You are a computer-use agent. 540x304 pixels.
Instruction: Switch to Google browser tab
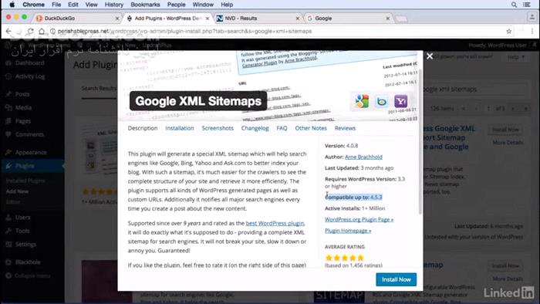(347, 19)
